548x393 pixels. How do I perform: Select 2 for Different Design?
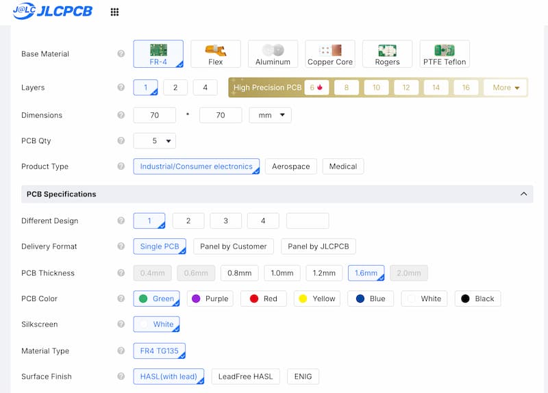[188, 220]
